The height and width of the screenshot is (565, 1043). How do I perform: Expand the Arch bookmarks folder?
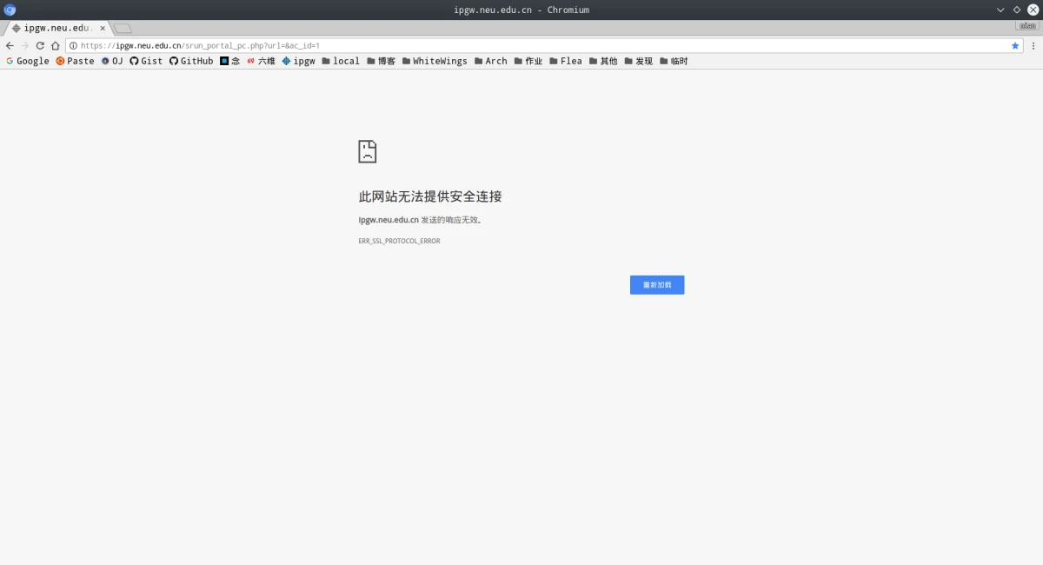(490, 61)
